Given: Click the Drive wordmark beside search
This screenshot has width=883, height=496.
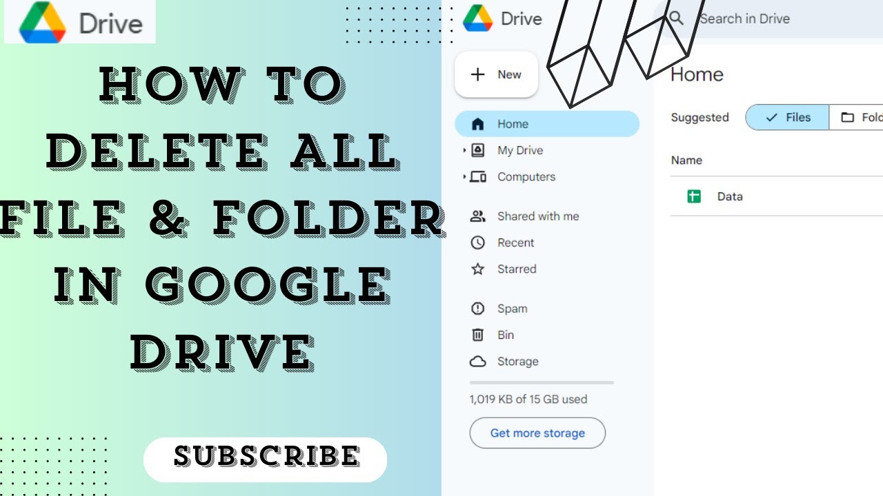Looking at the screenshot, I should [x=522, y=19].
